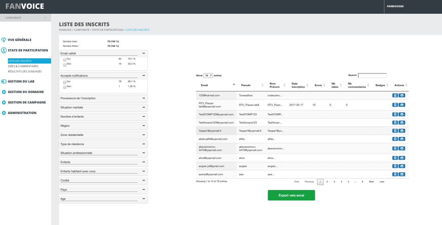Screen dimensions: 442x225
Task: View details with eye icon for azerty@yopmail.com
Action: pyautogui.click(x=402, y=175)
